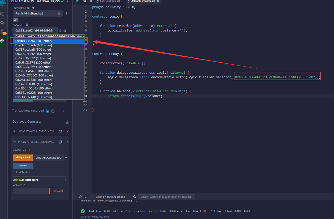This screenshot has width=334, height=219.
Task: Open the Environment dropdown Remix VM
Action: coord(38,13)
